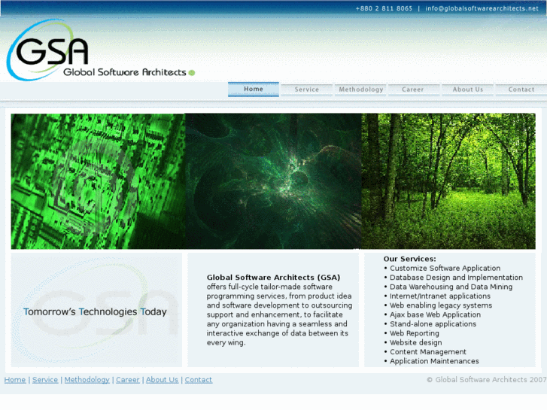
Task: Select 'Application Maintenances' service item
Action: 434,361
